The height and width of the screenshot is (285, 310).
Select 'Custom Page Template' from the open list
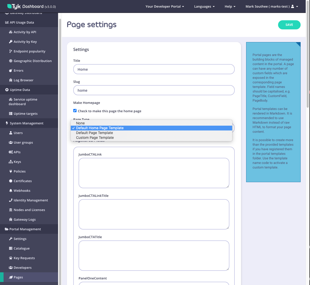point(95,138)
